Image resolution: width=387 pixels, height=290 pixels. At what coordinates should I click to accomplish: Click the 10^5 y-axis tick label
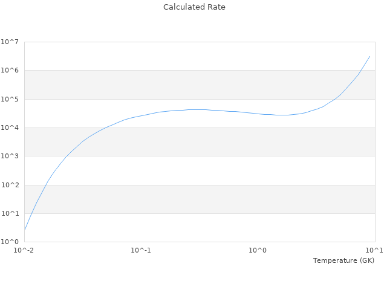click(x=10, y=99)
